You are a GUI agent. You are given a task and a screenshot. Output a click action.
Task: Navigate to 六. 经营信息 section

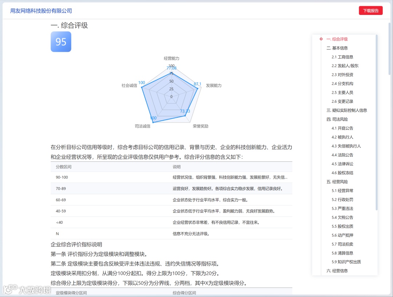coord(337,271)
